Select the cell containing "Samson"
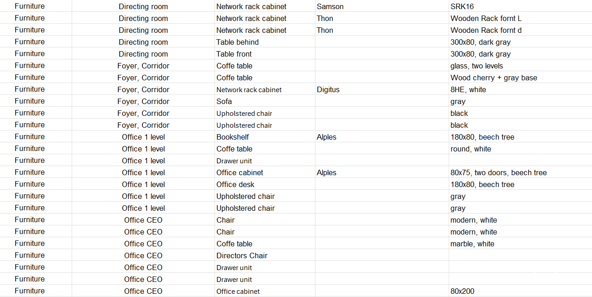 pos(330,6)
